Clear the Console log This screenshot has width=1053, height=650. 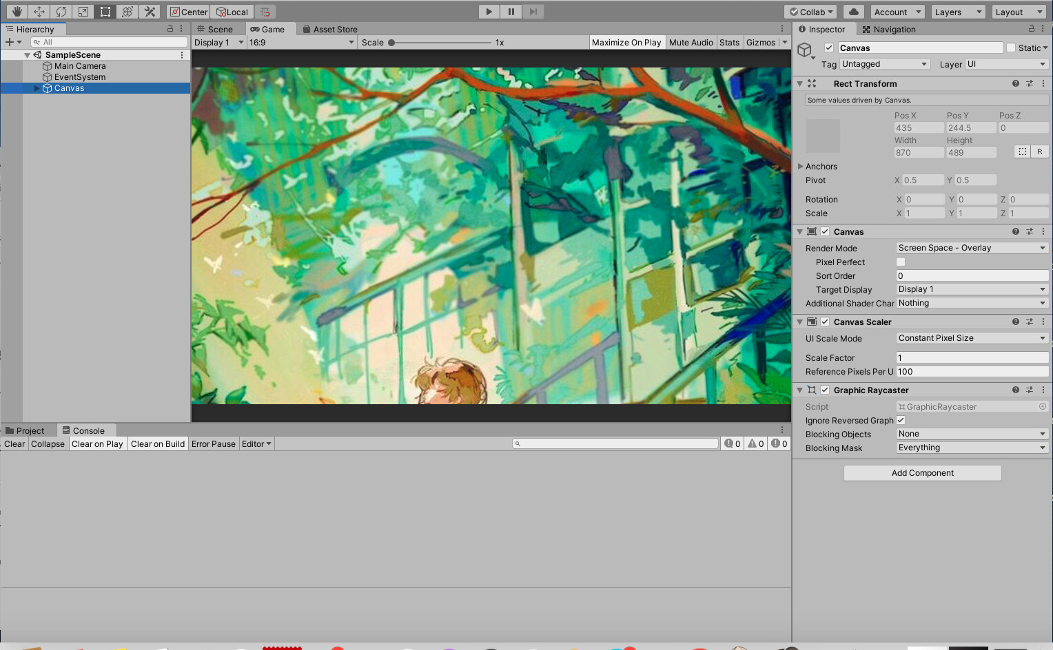pyautogui.click(x=14, y=444)
